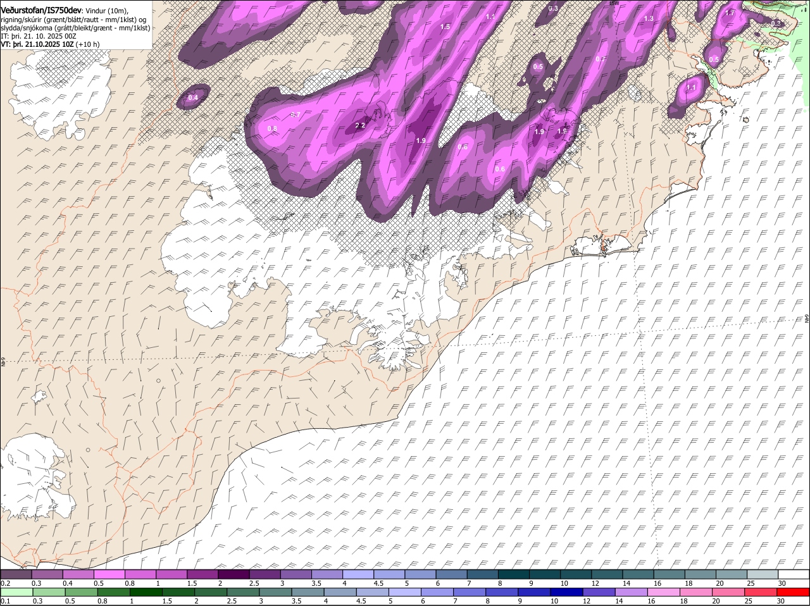Click the 0.4 label inside the small purple blob

coord(193,97)
